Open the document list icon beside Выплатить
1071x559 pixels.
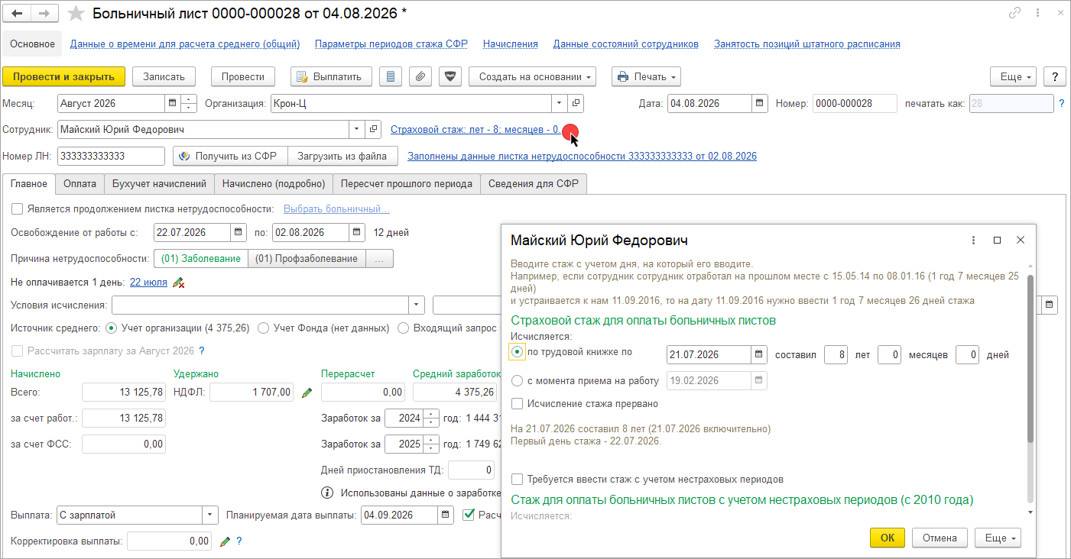(x=391, y=76)
